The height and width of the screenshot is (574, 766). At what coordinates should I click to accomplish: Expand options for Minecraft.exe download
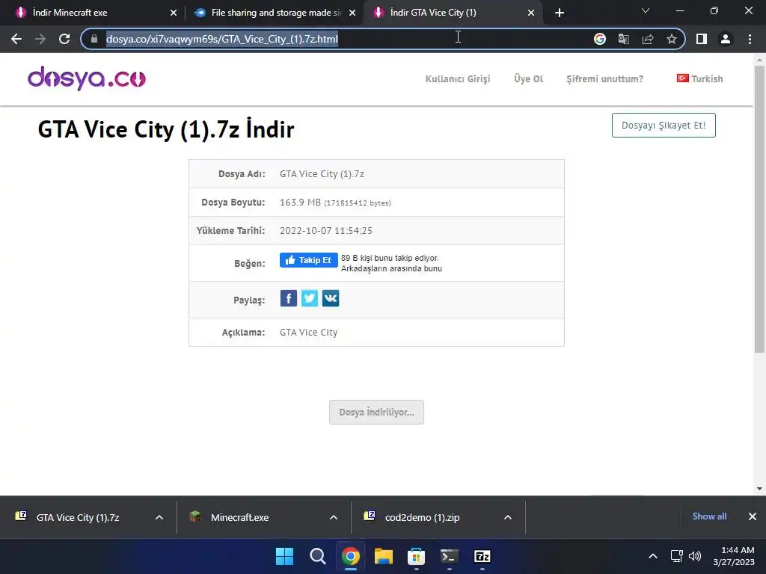pyautogui.click(x=334, y=517)
